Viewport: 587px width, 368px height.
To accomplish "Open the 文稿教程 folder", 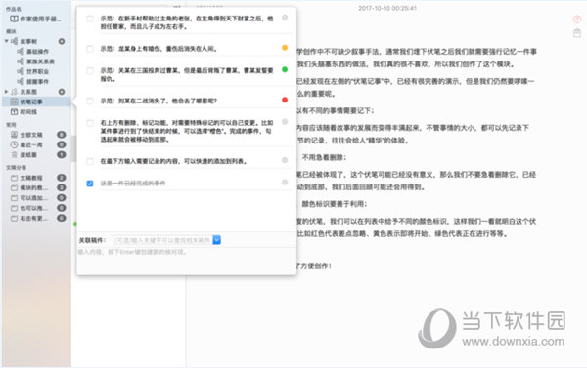I will 26,178.
